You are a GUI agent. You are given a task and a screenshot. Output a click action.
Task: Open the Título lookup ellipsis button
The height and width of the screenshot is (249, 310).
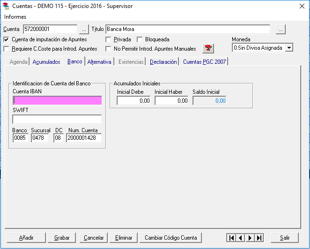[x=280, y=30]
